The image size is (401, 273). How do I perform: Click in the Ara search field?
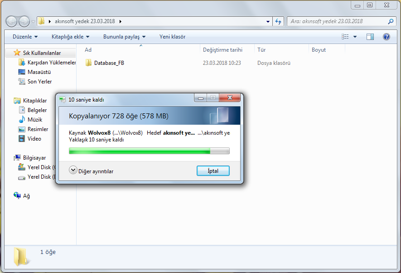[x=338, y=21]
